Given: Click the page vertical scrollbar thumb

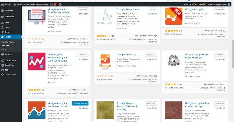Looking at the screenshot, I should 233,54.
